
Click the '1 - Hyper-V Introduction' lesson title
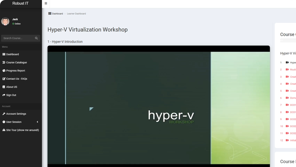(65, 42)
